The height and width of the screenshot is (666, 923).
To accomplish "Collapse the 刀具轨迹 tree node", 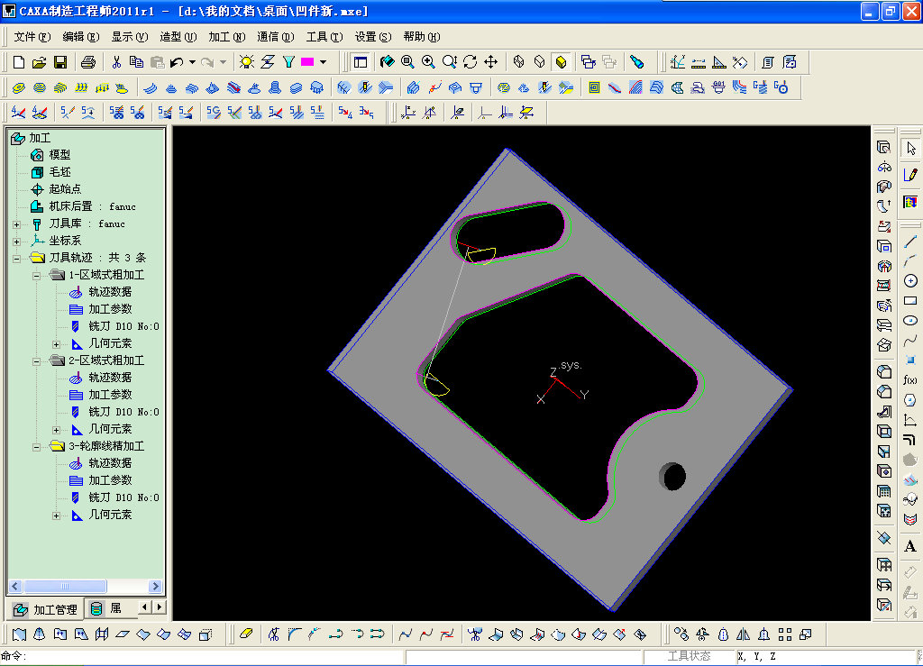I will [x=16, y=258].
